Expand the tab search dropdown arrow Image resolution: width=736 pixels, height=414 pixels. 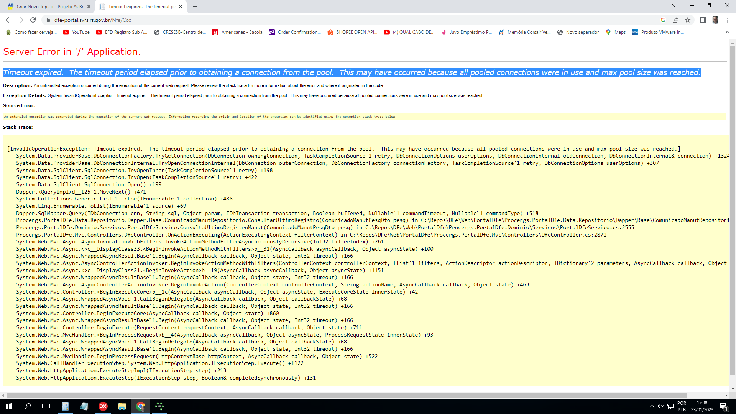(x=674, y=5)
